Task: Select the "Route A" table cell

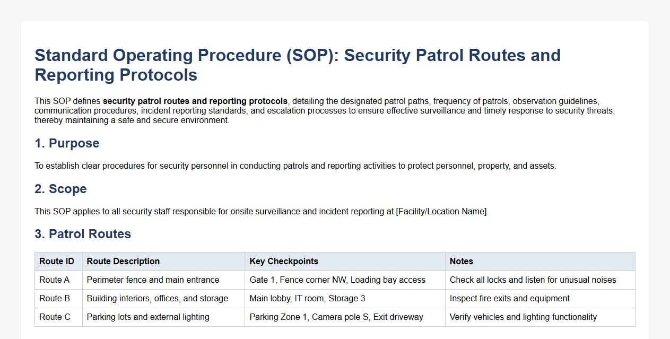Action: (54, 280)
